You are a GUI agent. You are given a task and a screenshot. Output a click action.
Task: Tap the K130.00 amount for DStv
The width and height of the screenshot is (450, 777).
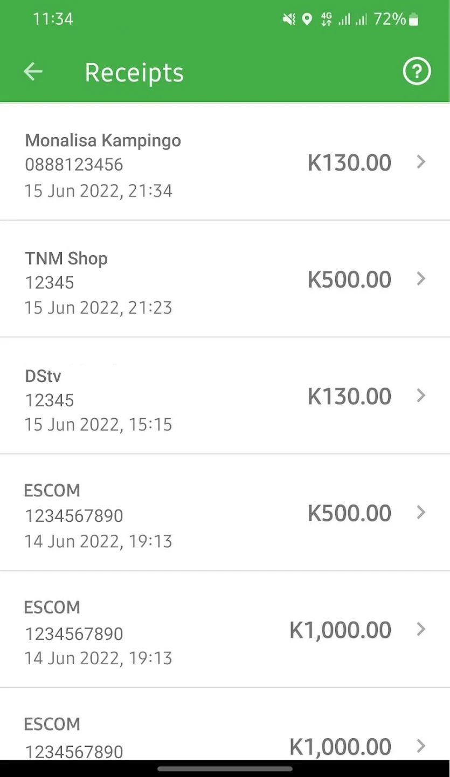[x=349, y=396]
